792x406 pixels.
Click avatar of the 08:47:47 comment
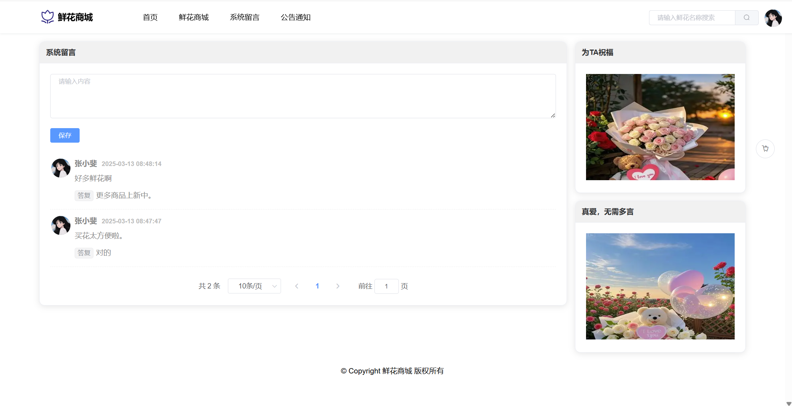click(x=61, y=225)
